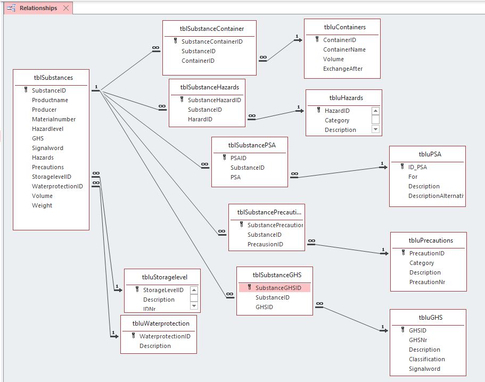
Task: Select tblSubstancePSA table title
Action: (252, 145)
